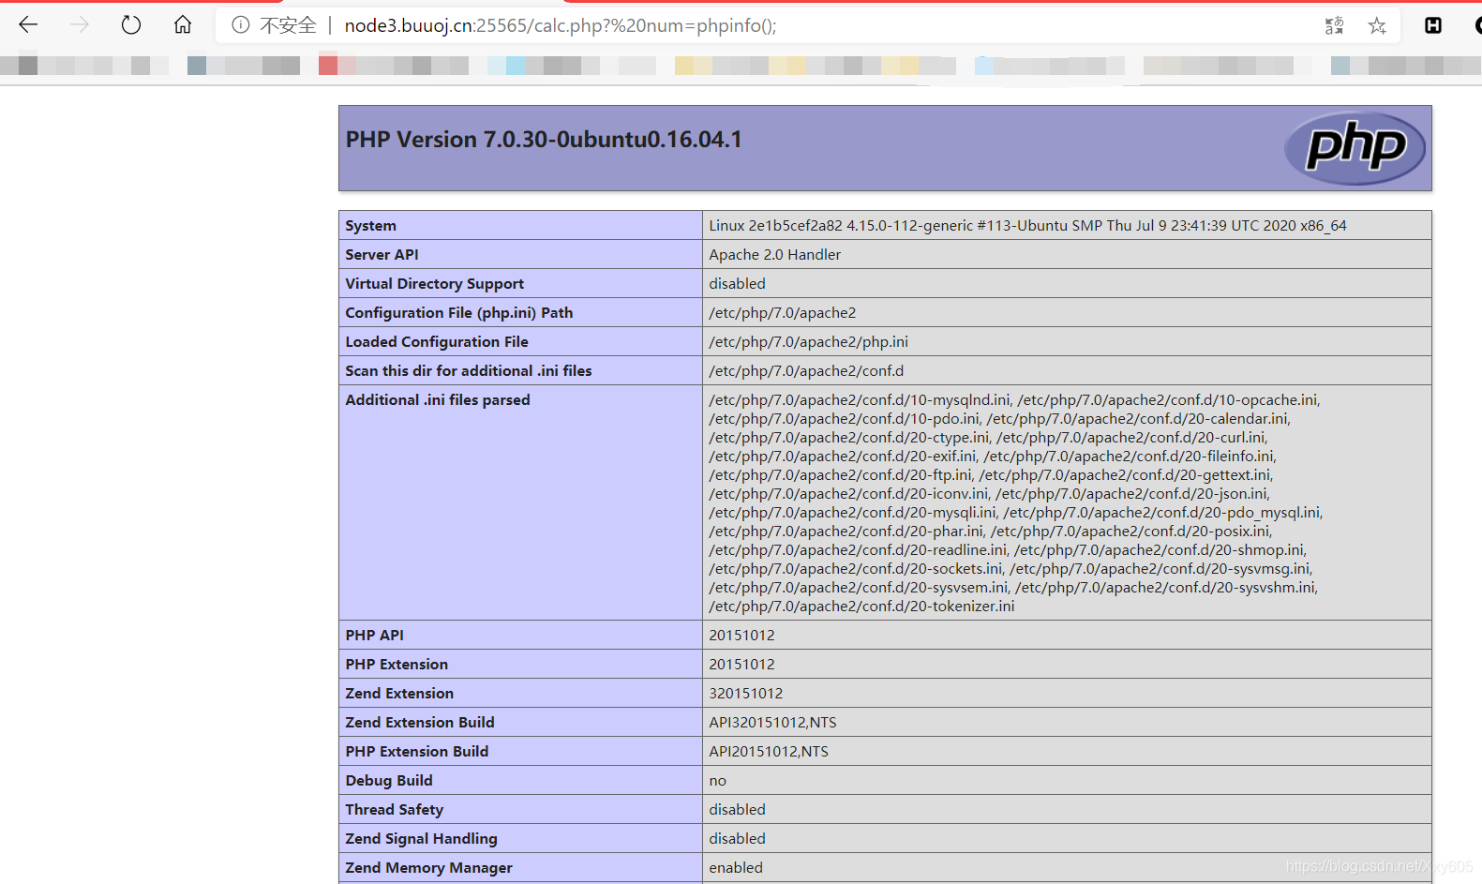Select the PHP Version 7.0.30 heading
Screen dimensions: 1482x884
tap(544, 140)
